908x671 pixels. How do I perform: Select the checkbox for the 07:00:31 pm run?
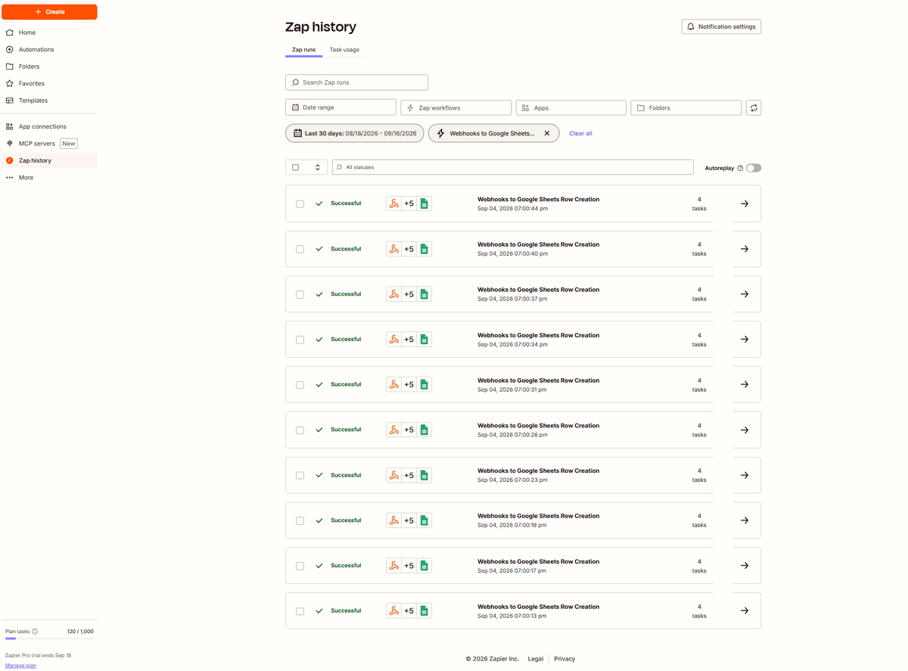point(300,384)
